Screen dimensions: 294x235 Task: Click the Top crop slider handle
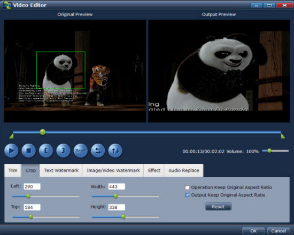pos(31,217)
